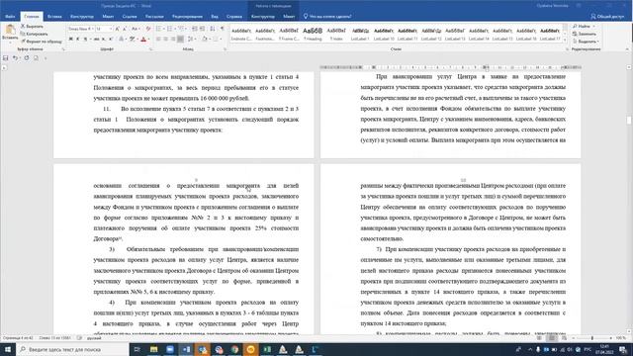
Task: Switch to the Review (Рецензирование) tab
Action: coord(187,17)
